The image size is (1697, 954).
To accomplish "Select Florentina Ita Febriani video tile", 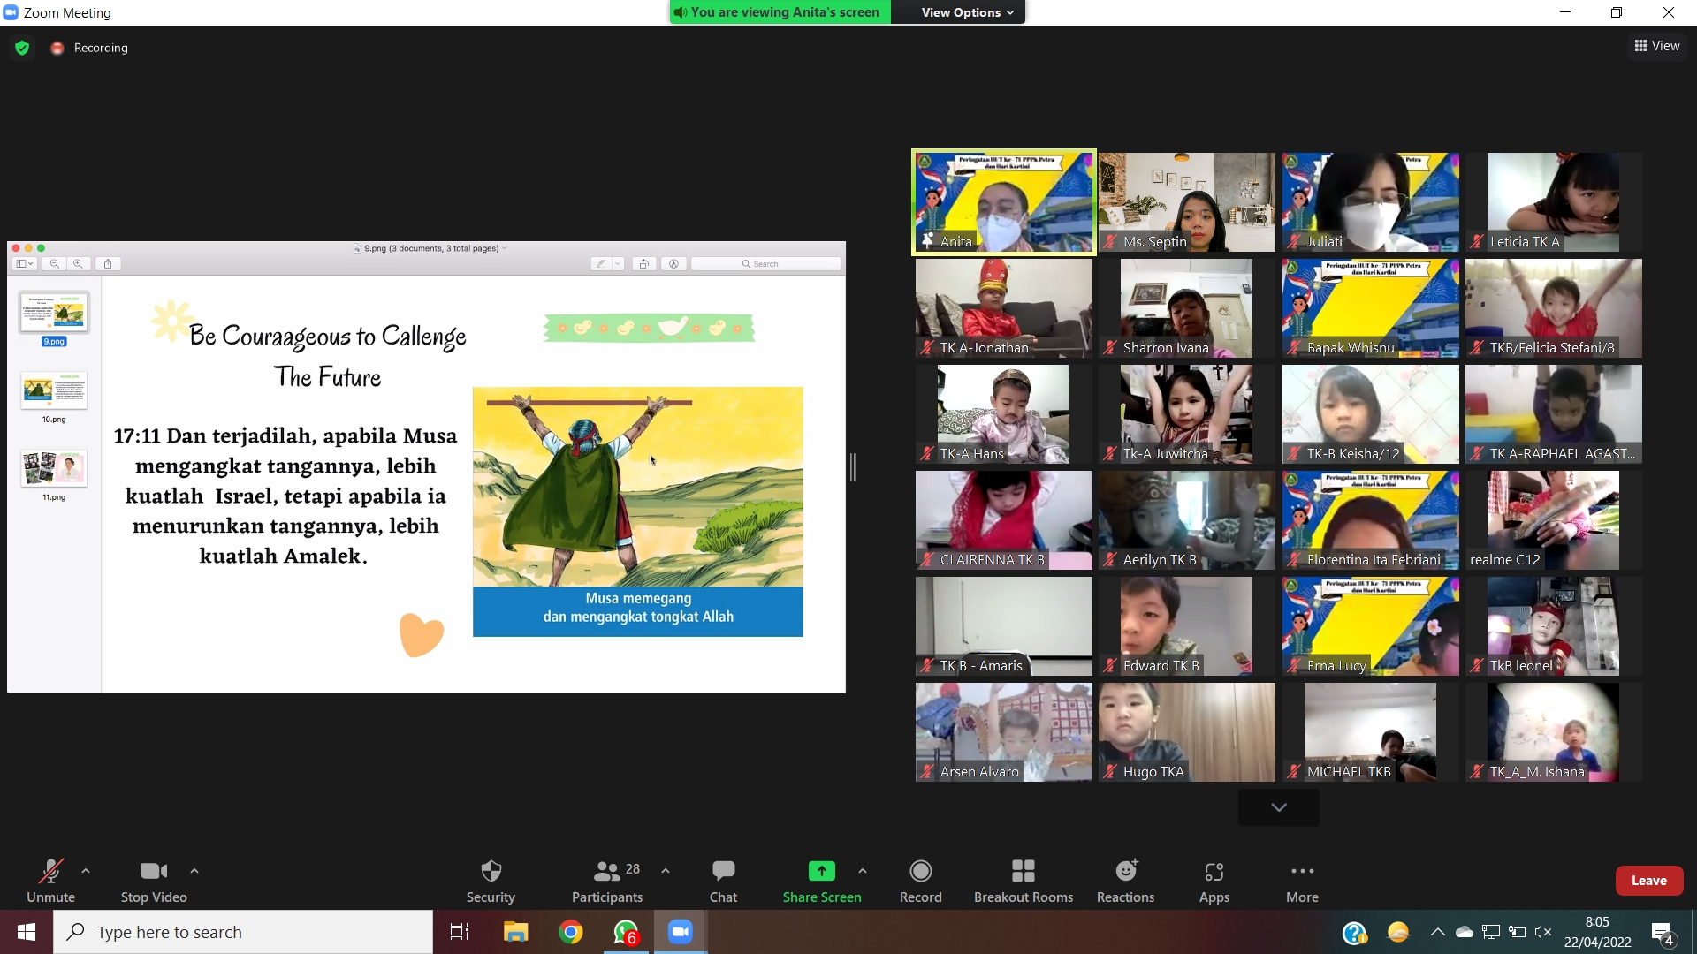I will click(1371, 520).
